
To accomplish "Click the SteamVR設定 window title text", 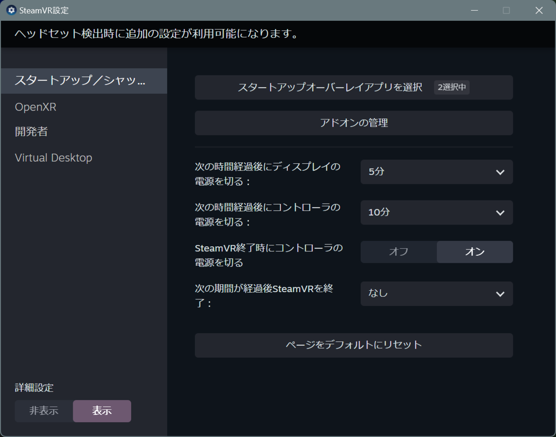I will coord(44,10).
